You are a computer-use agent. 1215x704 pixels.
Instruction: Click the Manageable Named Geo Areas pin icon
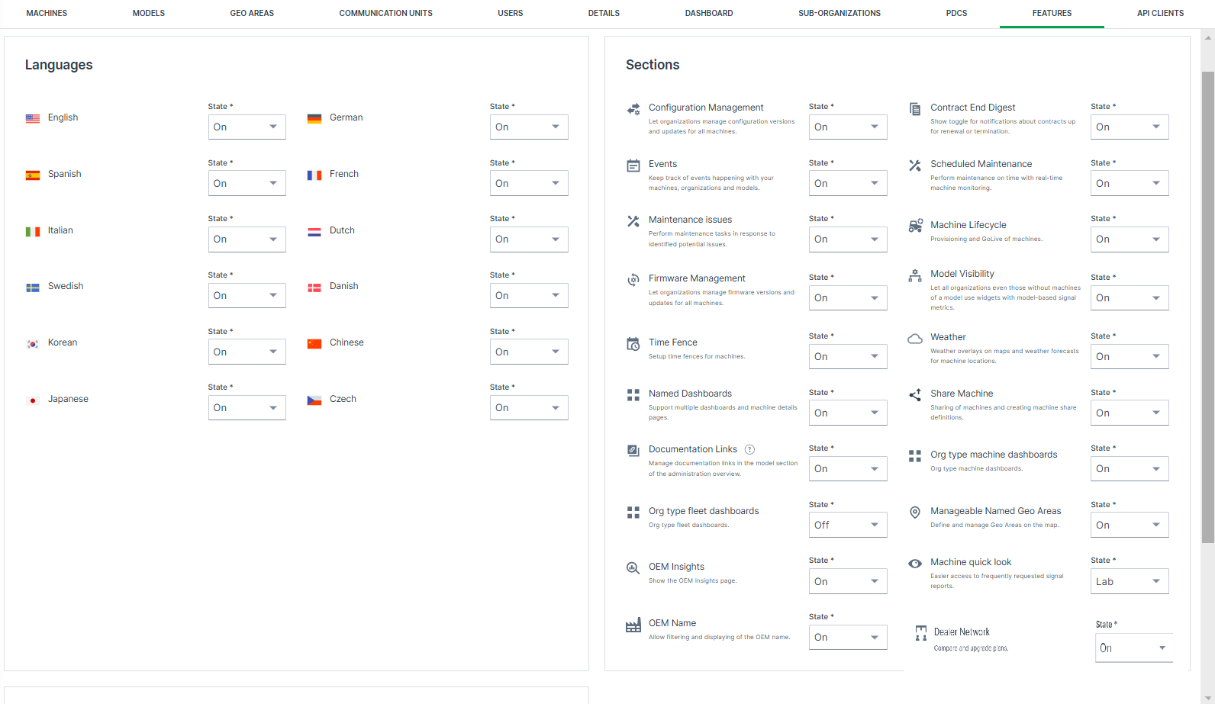(915, 513)
